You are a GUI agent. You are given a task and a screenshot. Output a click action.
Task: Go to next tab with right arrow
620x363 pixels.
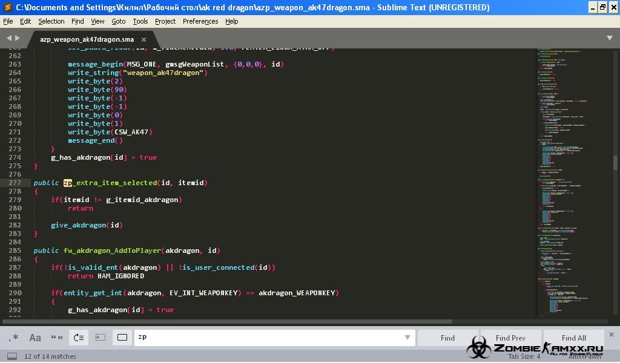click(x=18, y=38)
